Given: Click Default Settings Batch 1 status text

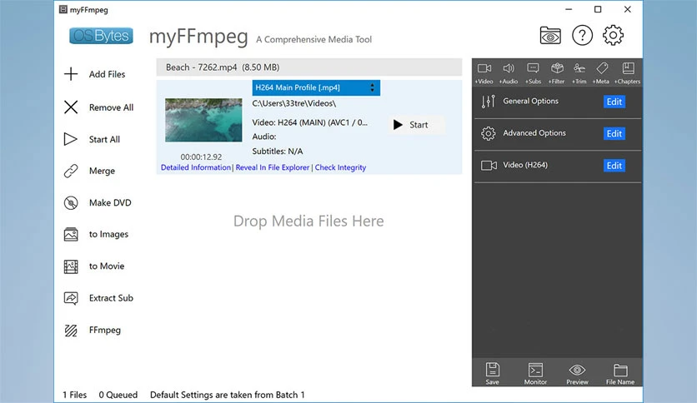Looking at the screenshot, I should point(227,395).
